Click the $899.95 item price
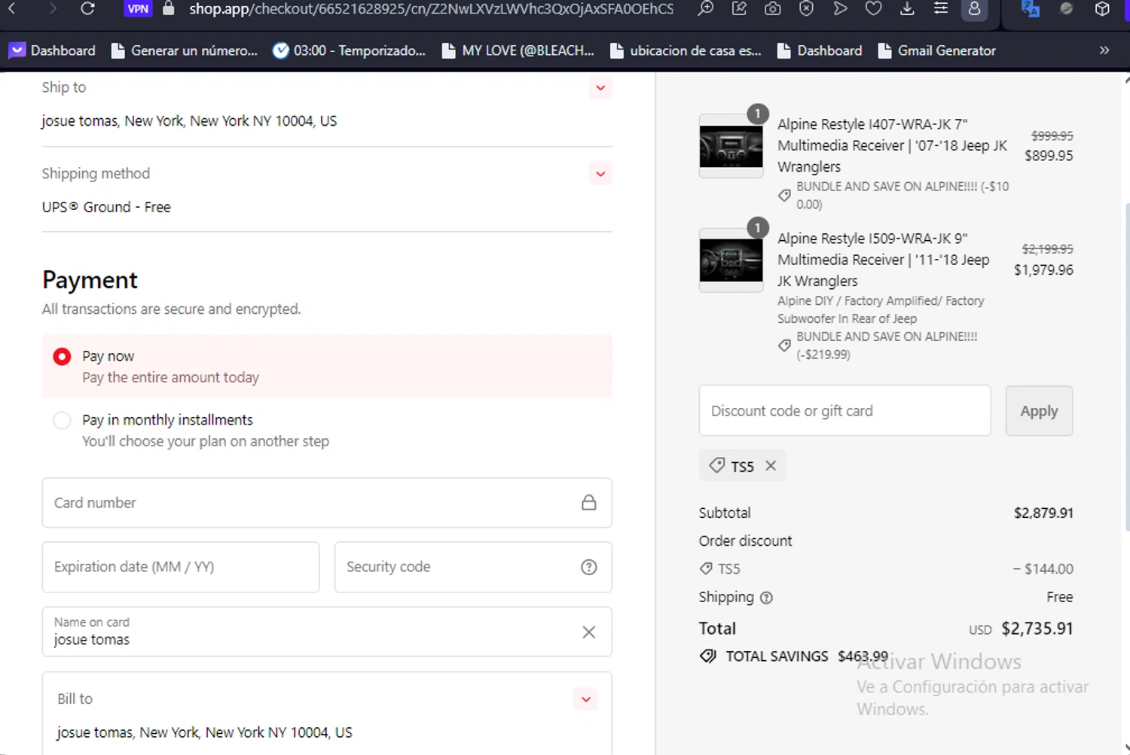 click(1049, 156)
